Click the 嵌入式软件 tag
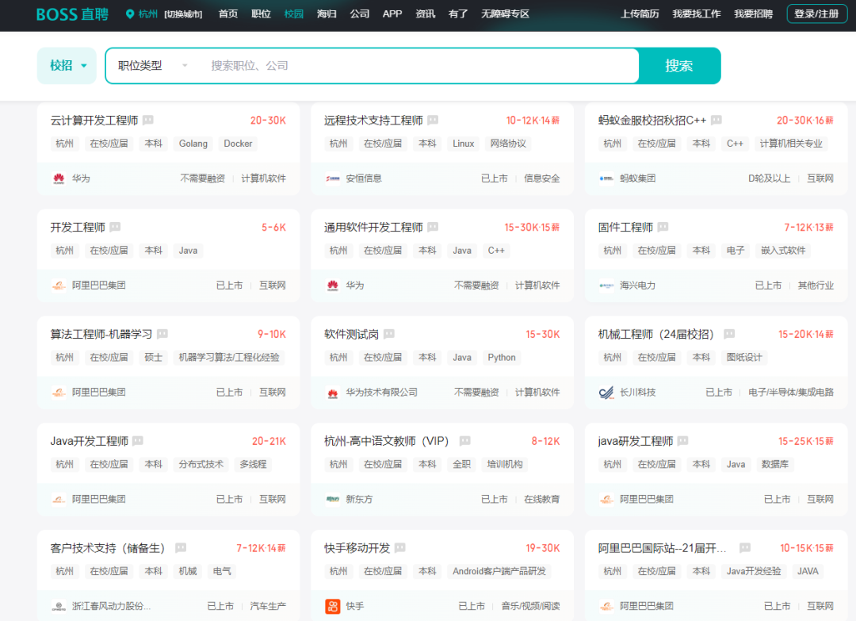 point(783,251)
